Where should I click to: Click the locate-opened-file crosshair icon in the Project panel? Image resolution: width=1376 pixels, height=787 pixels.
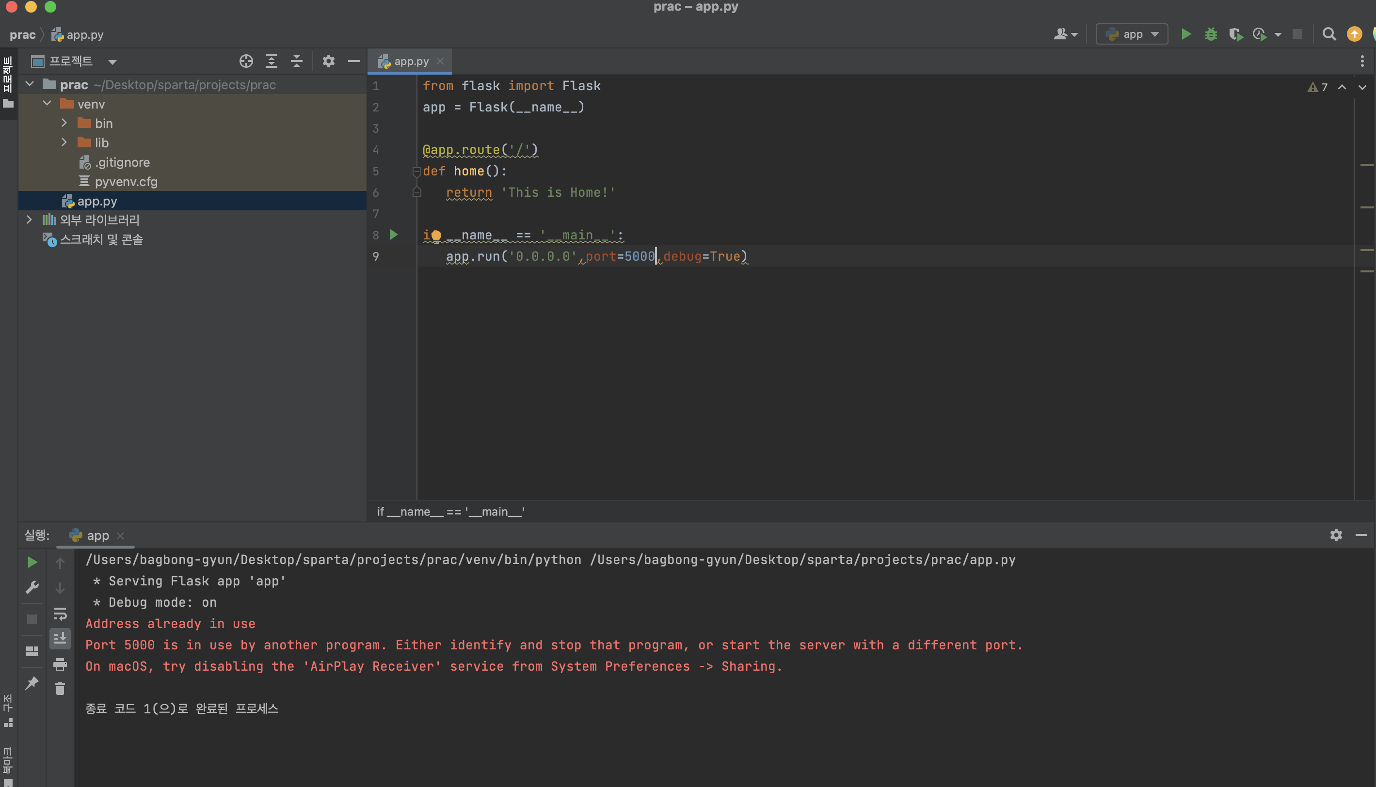[x=246, y=61]
